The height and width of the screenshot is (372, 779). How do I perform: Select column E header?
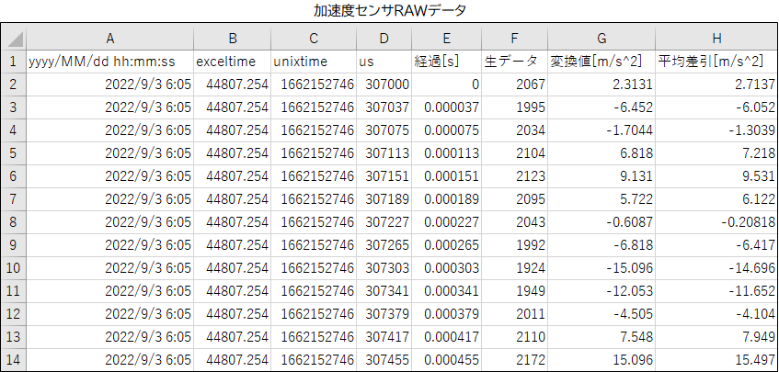tap(447, 39)
